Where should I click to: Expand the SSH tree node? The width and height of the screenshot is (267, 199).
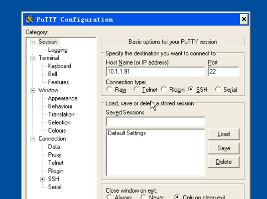(x=42, y=179)
